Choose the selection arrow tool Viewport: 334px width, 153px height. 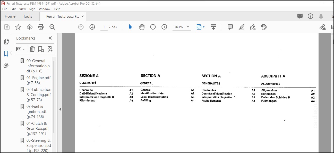(x=130, y=27)
